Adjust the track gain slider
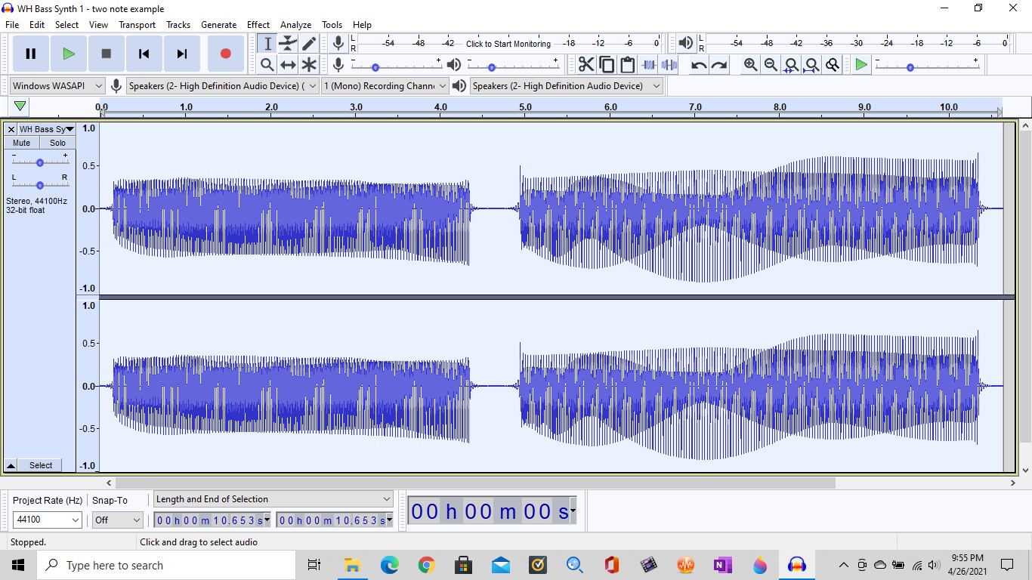 [x=40, y=162]
